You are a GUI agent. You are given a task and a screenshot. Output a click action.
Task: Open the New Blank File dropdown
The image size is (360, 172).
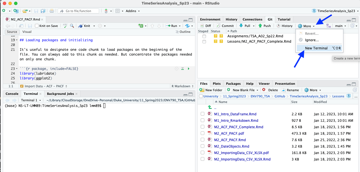point(257,90)
